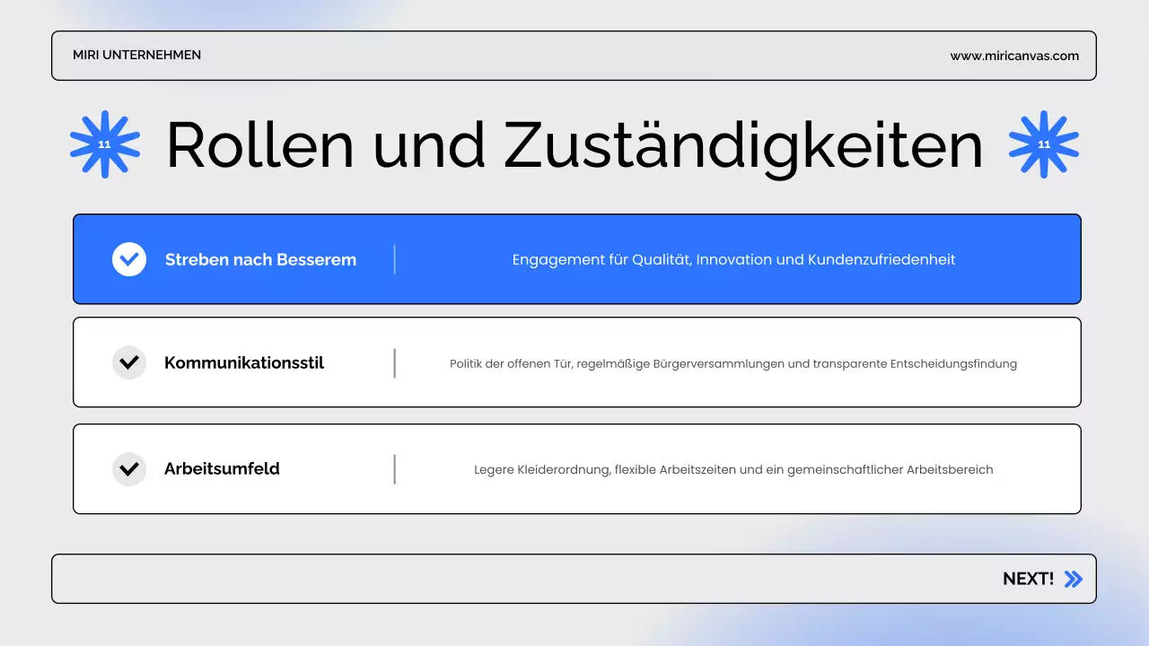Expand the Kommunikationsstil section

coord(576,362)
